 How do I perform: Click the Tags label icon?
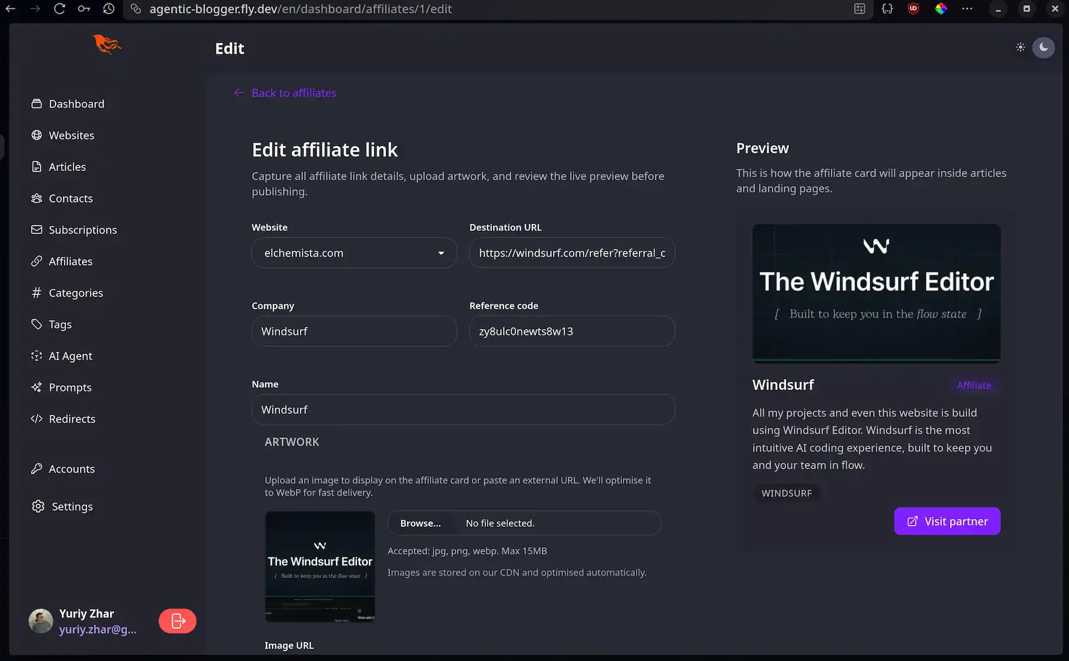coord(36,324)
